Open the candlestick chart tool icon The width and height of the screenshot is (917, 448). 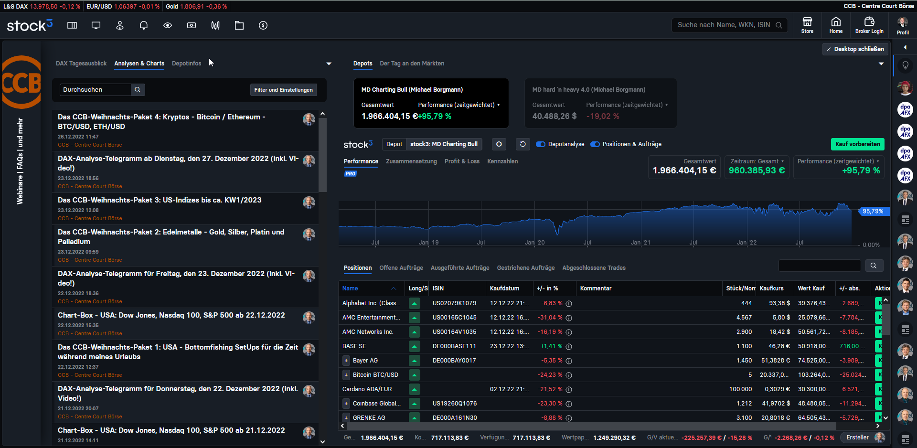click(215, 25)
